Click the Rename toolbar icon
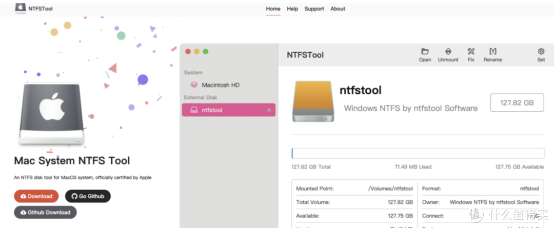 [x=493, y=52]
